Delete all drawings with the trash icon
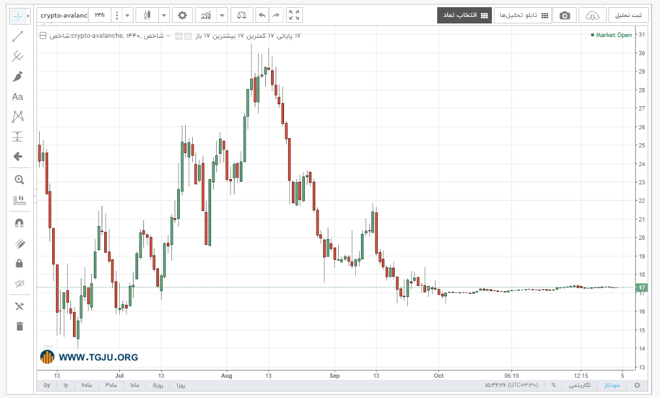 coord(20,326)
